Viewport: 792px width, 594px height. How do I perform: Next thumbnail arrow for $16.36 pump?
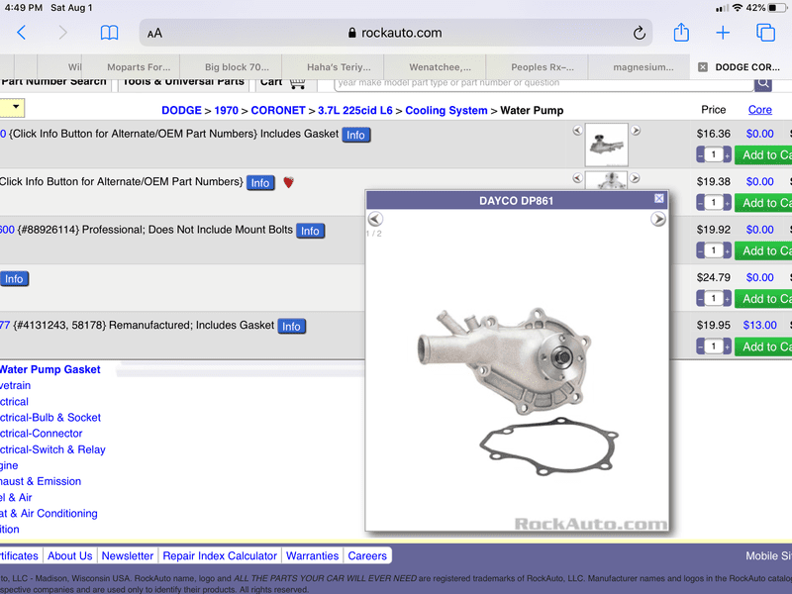(636, 131)
